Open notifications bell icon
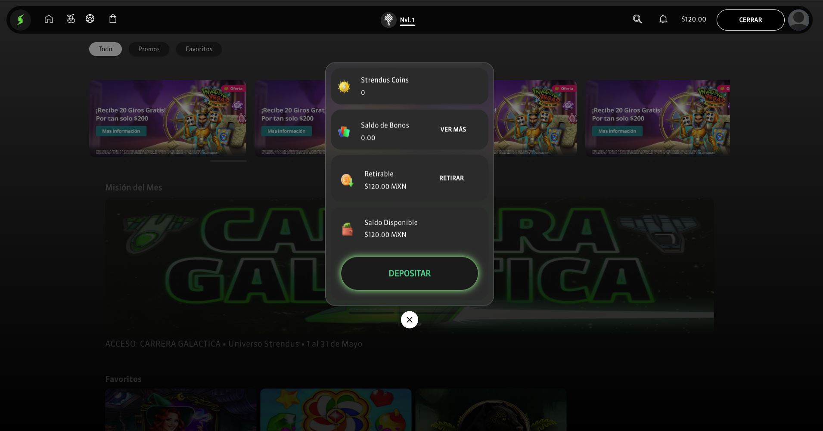This screenshot has width=823, height=431. click(663, 19)
